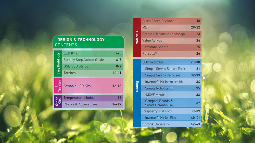
Task: Open the Value Acrylic entry
Action: tap(171, 40)
